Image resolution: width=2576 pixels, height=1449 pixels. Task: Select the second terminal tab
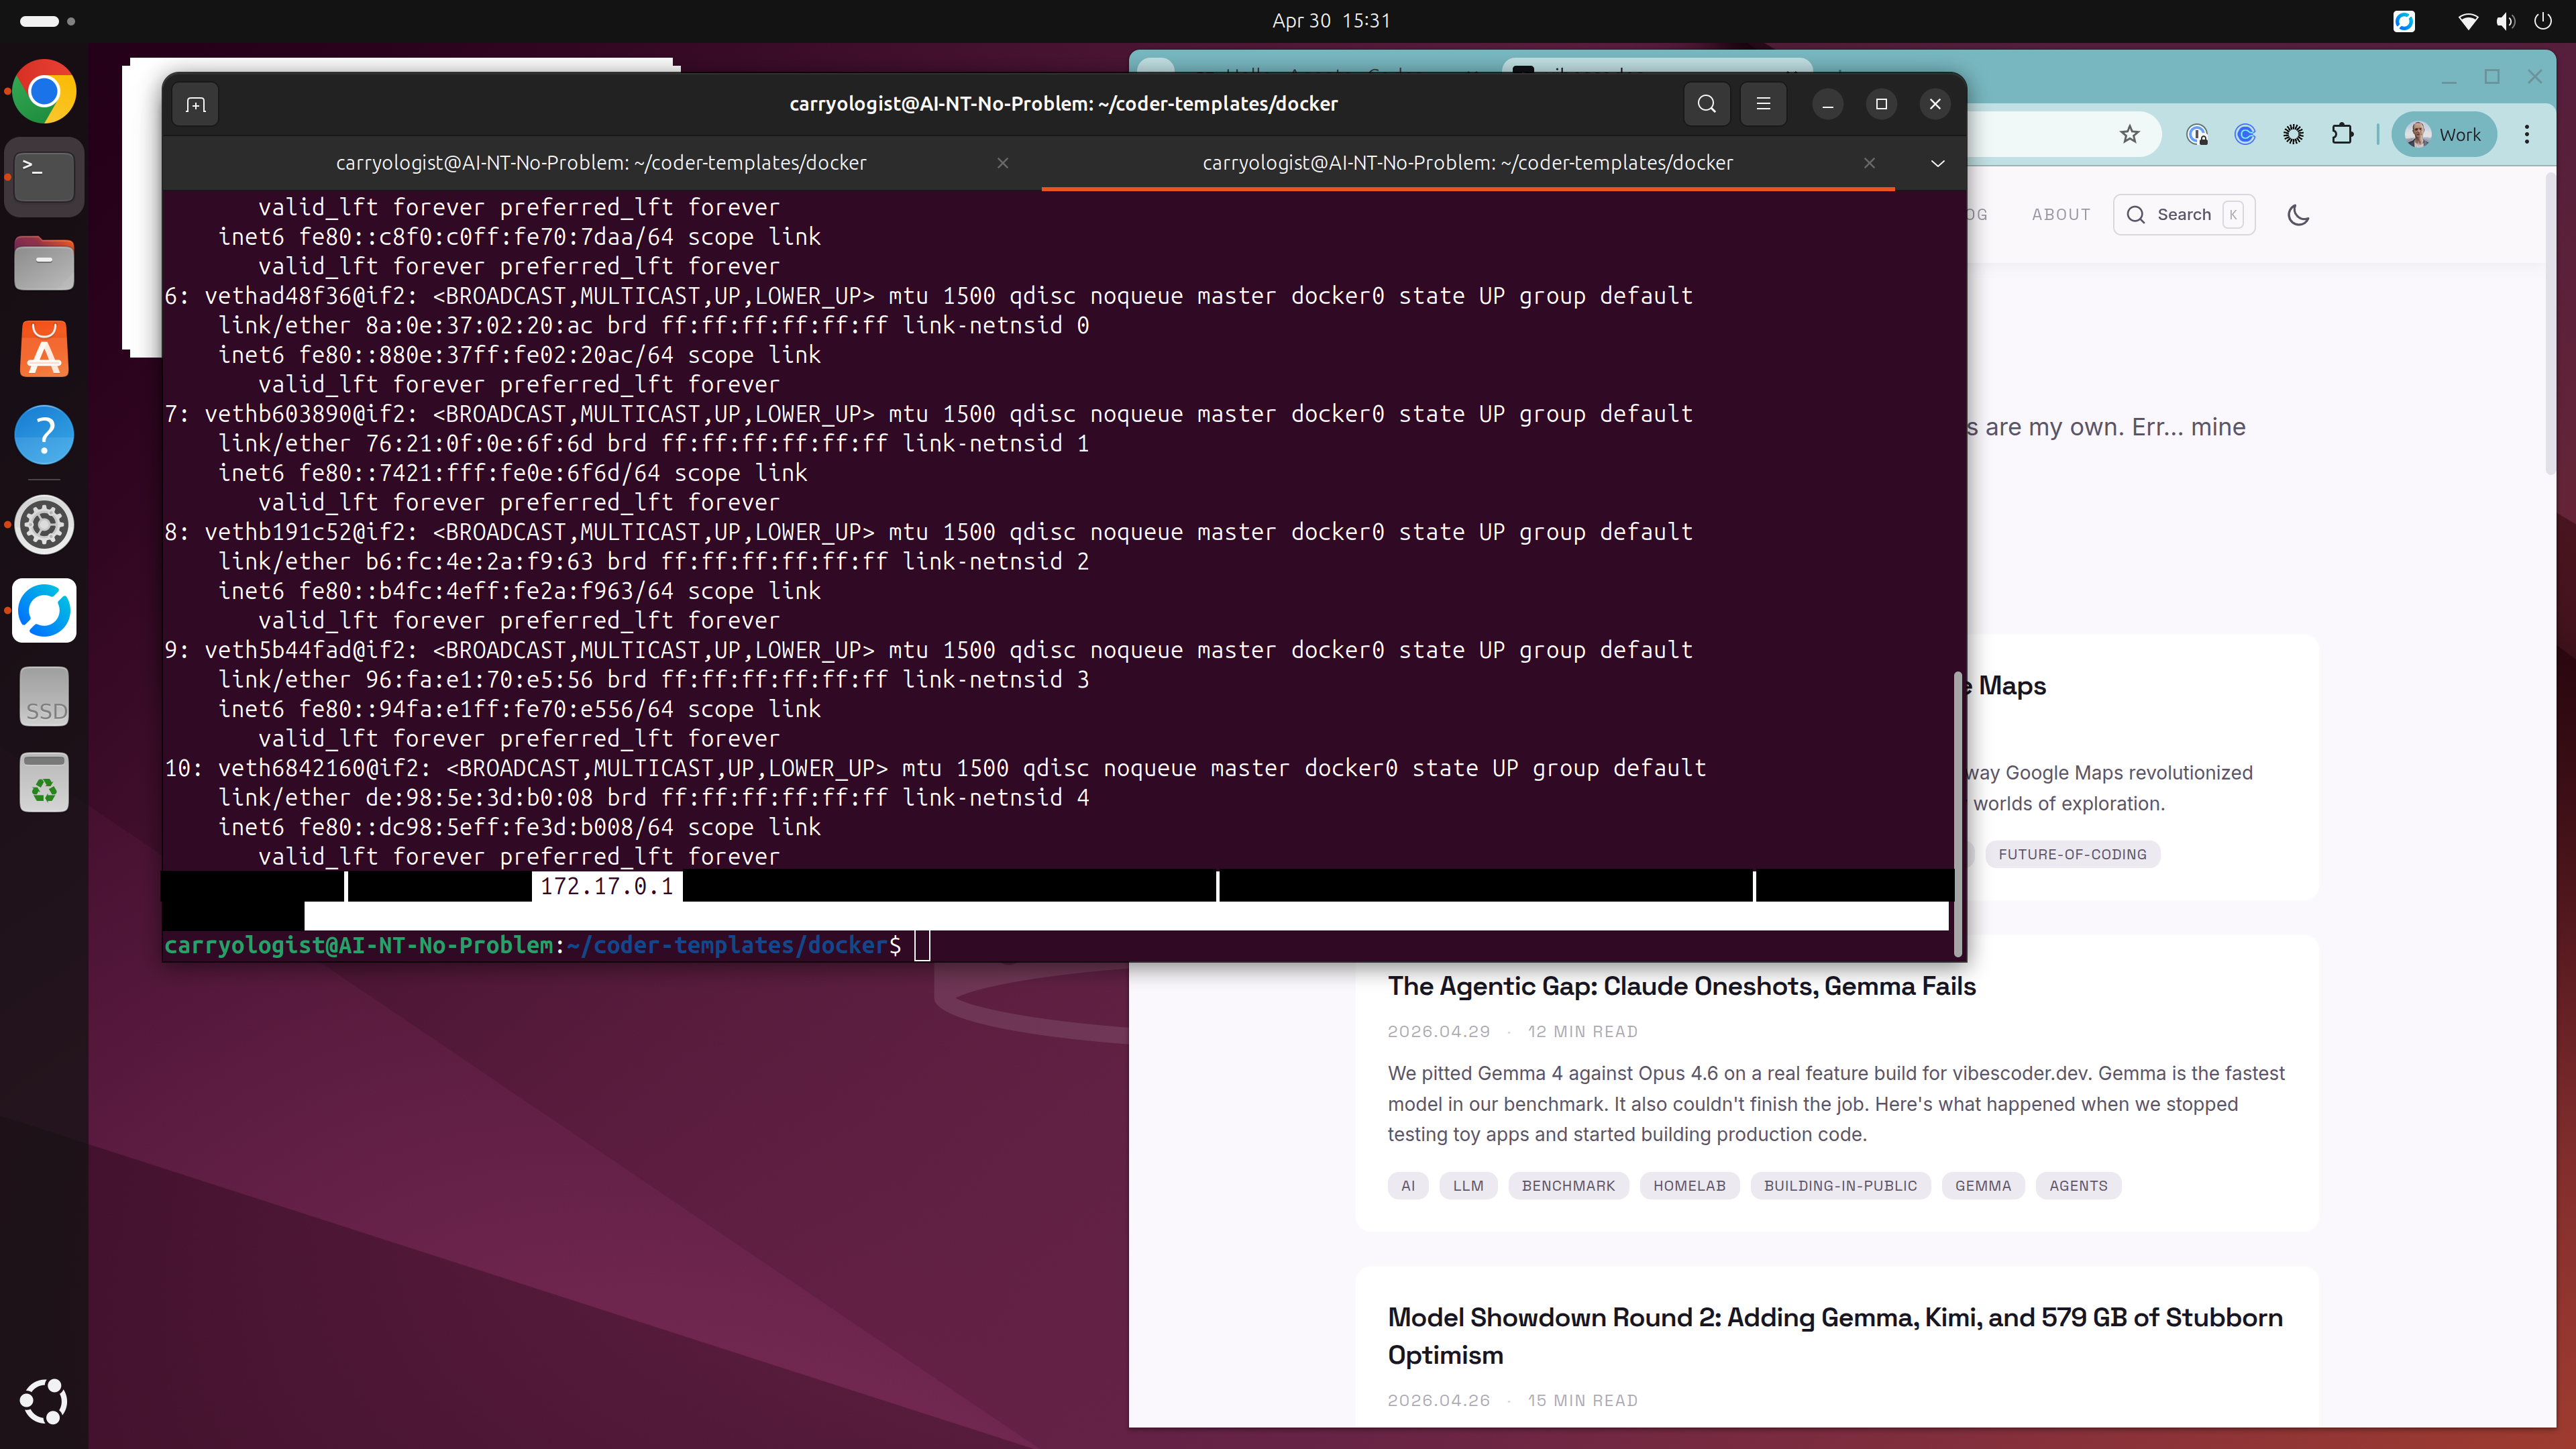click(1467, 163)
